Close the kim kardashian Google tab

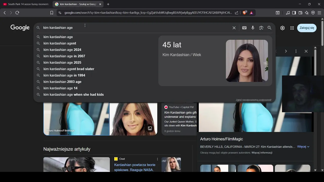coord(100,4)
